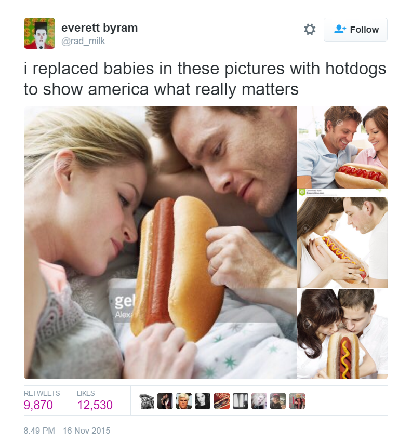View the 12,530 likes list
The height and width of the screenshot is (443, 412).
point(95,400)
